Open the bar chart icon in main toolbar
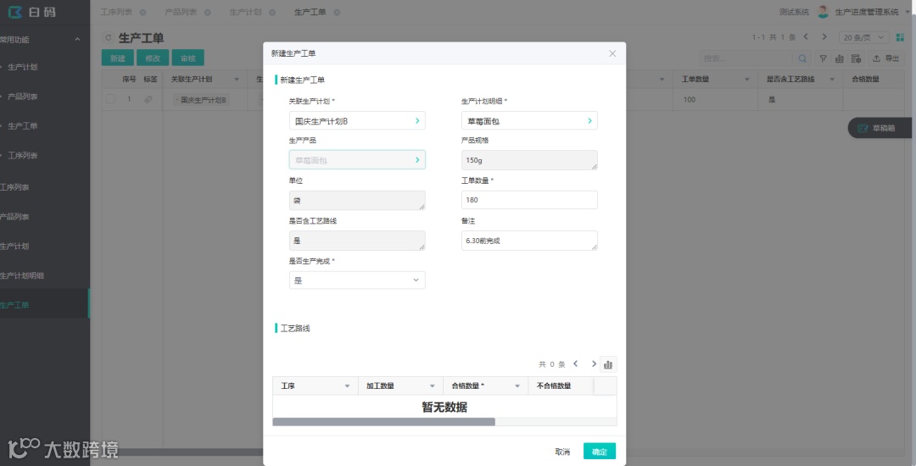The image size is (916, 466). click(x=840, y=58)
